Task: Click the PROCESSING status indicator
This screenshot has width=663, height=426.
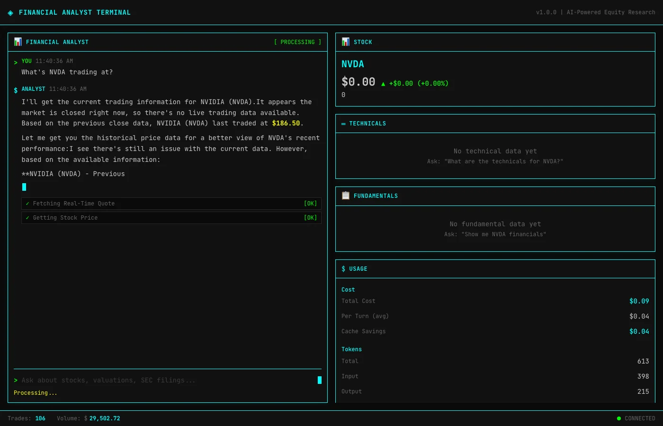Action: (297, 42)
